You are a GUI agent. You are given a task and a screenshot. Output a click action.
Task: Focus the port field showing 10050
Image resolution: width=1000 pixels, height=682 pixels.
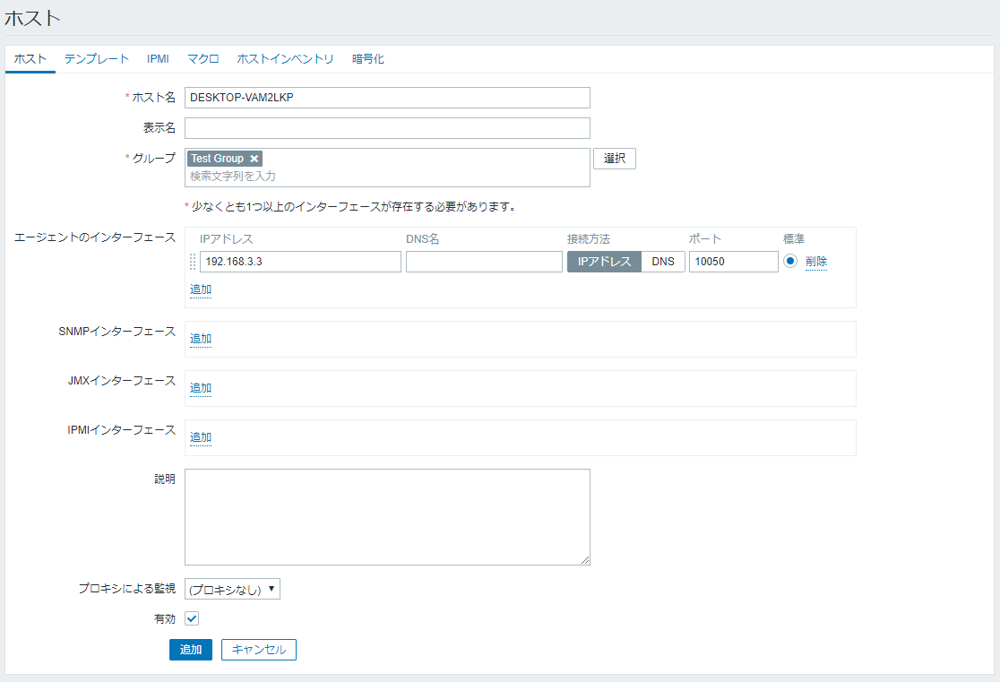(733, 262)
